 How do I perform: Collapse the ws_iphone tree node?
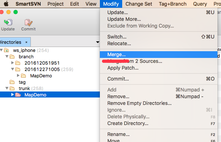[1, 50]
